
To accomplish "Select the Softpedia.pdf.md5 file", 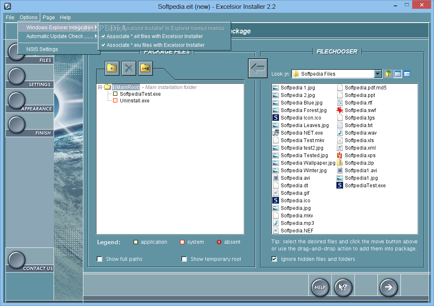I will pos(362,87).
